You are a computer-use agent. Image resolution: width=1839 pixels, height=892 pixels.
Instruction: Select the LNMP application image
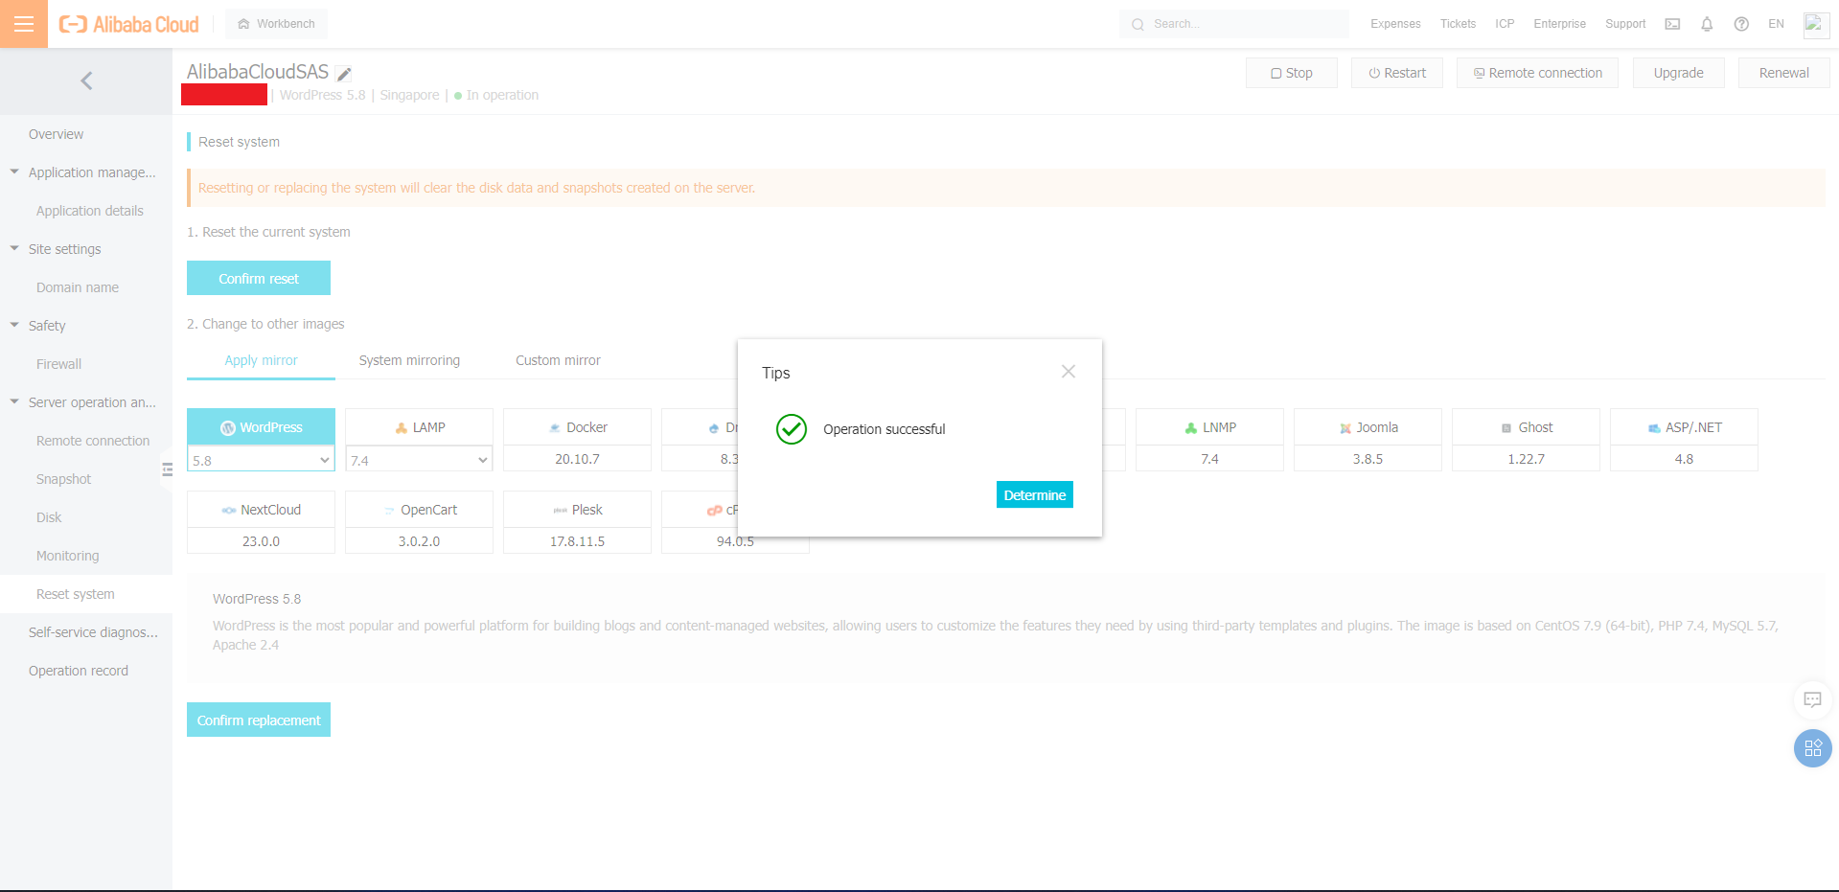click(x=1209, y=427)
